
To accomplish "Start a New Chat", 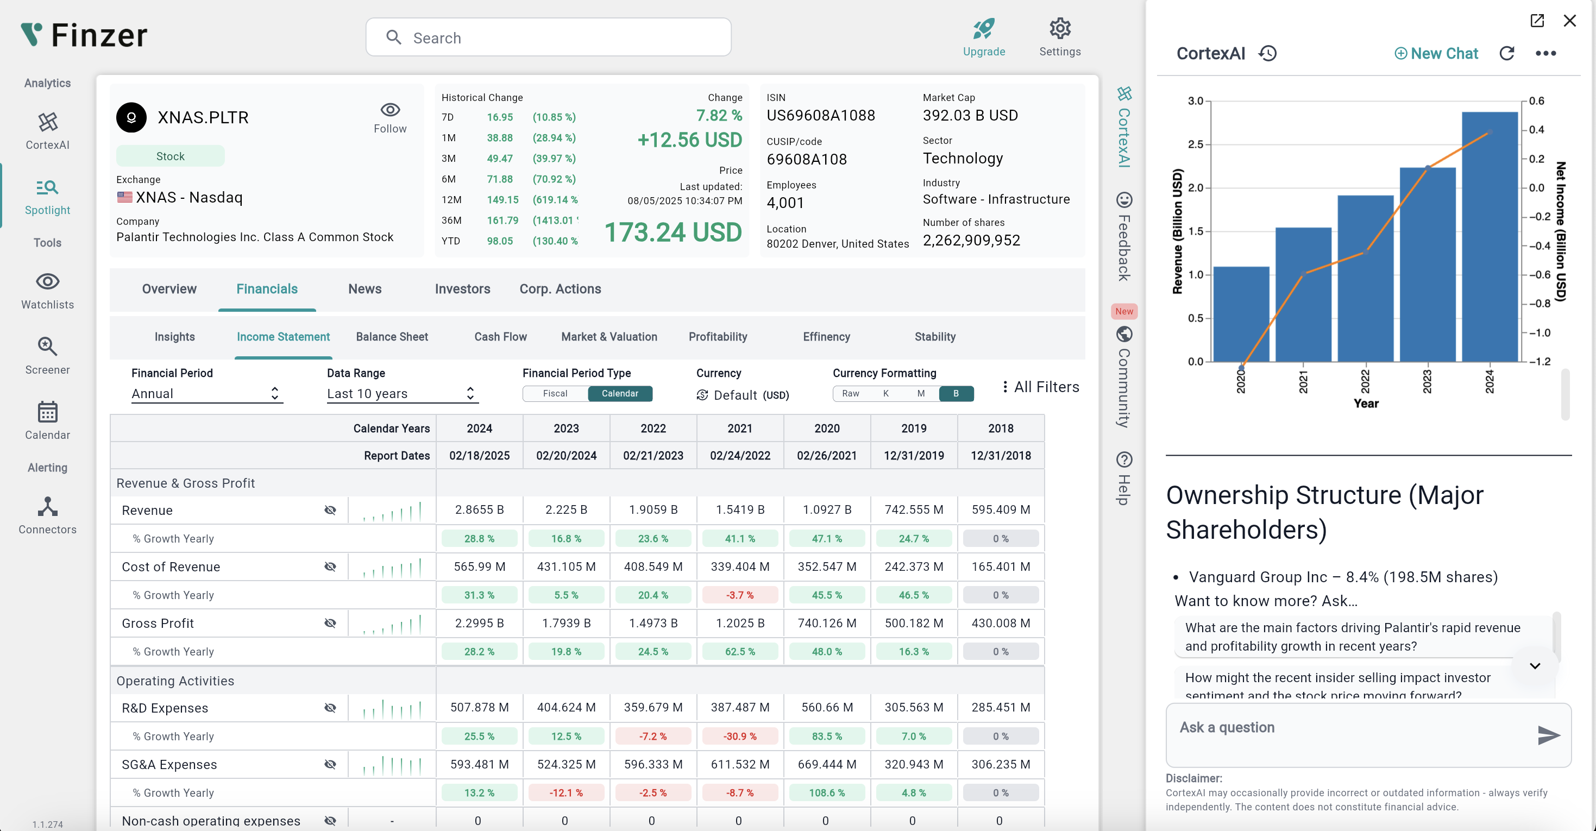I will coord(1436,53).
